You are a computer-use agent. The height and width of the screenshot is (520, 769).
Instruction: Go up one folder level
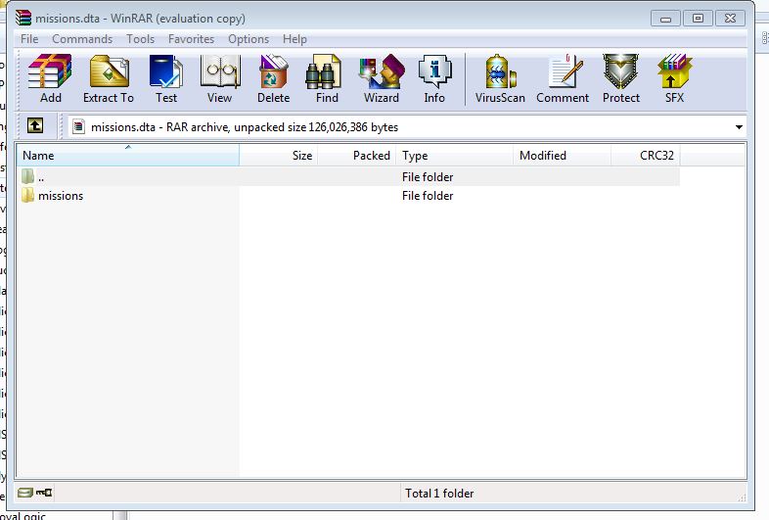click(35, 125)
